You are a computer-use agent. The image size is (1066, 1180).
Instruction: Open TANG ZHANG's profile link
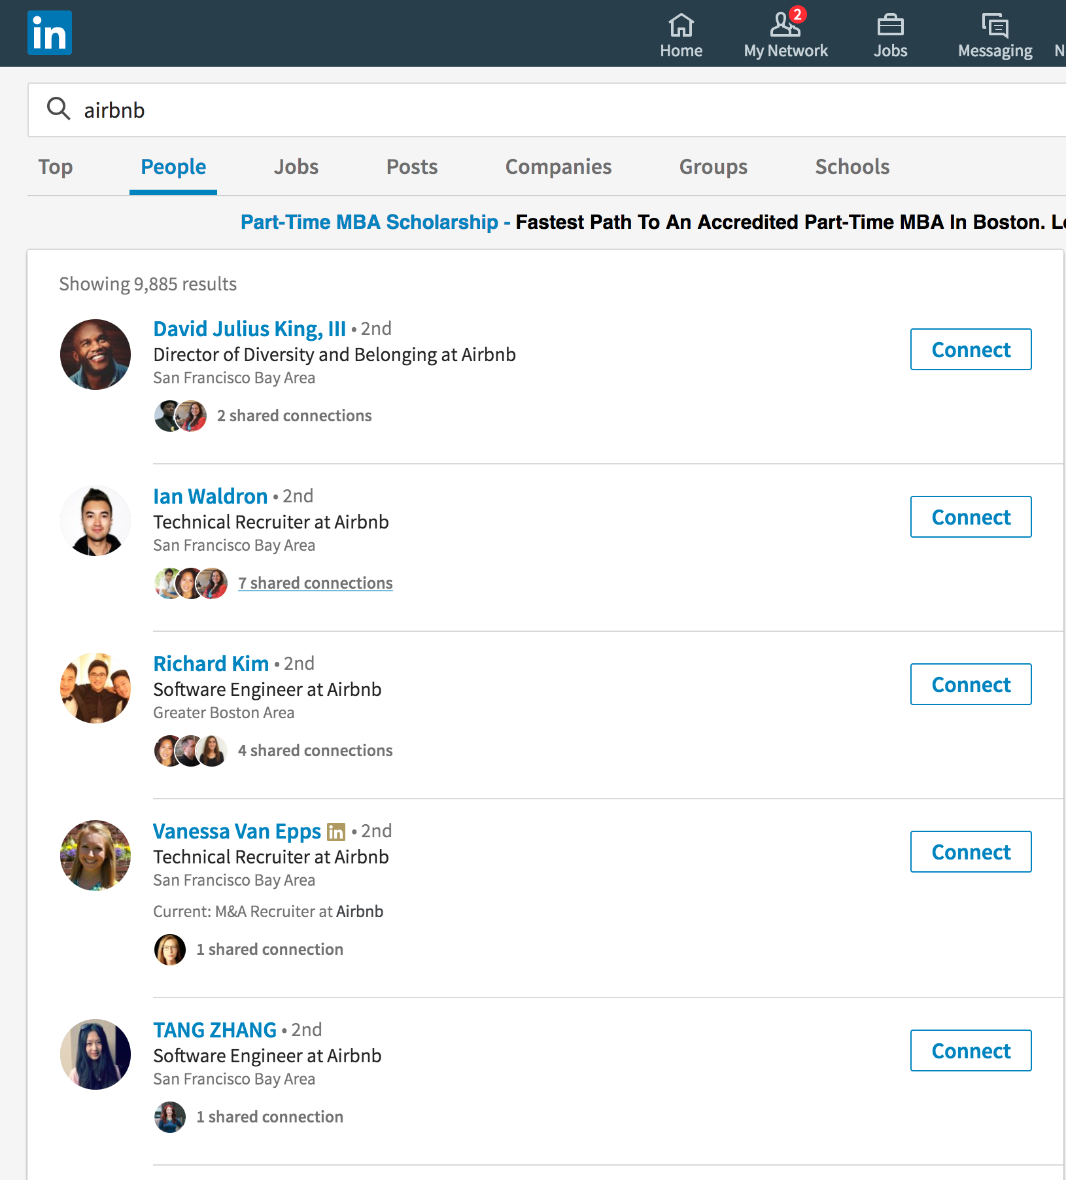(215, 1030)
